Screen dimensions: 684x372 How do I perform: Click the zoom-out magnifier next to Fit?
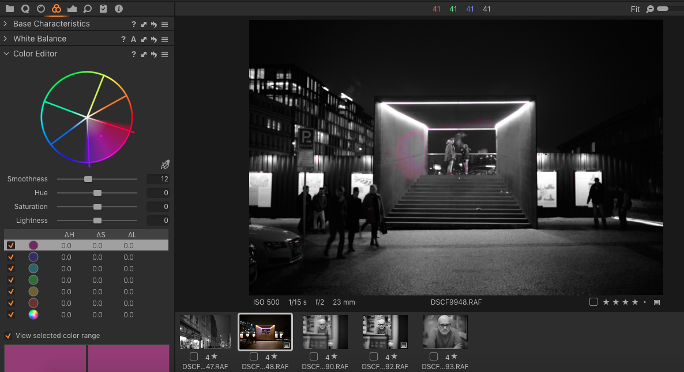pyautogui.click(x=649, y=9)
